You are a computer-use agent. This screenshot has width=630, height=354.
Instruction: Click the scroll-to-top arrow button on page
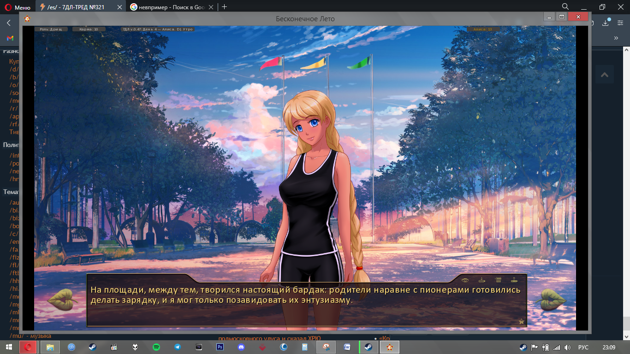coord(604,75)
